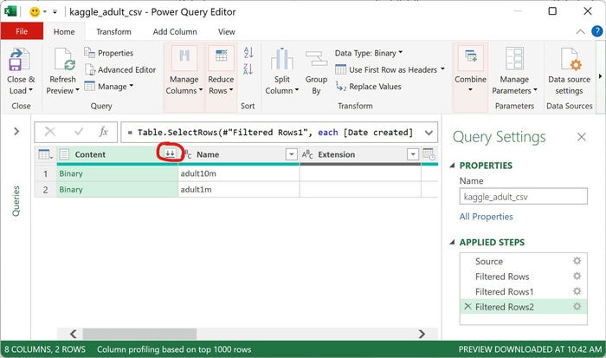Open the Extension column filter dropdown
This screenshot has height=358, width=606.
click(413, 154)
